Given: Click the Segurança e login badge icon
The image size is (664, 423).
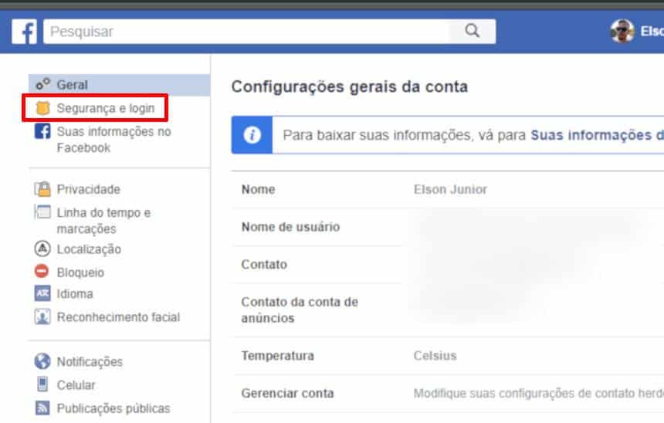Looking at the screenshot, I should coord(42,108).
